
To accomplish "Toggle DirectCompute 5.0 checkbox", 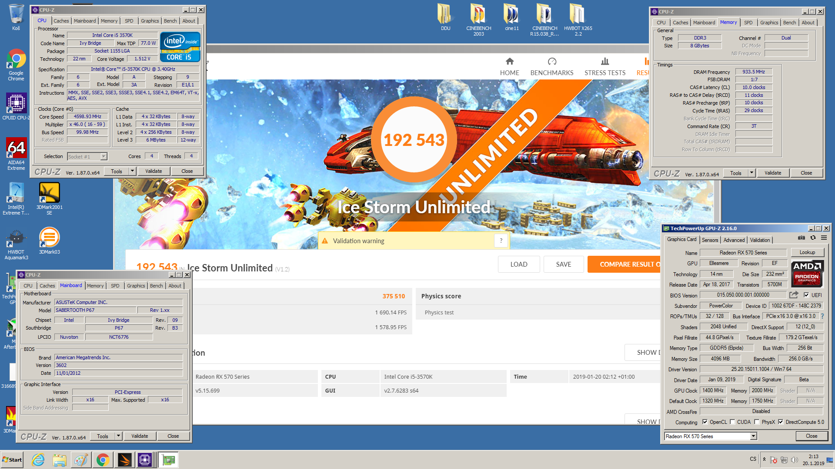I will click(x=781, y=422).
